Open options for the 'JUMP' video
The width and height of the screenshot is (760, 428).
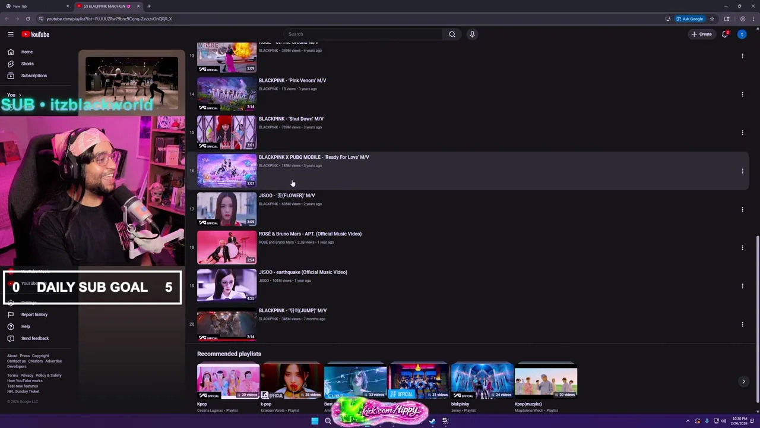[742, 324]
